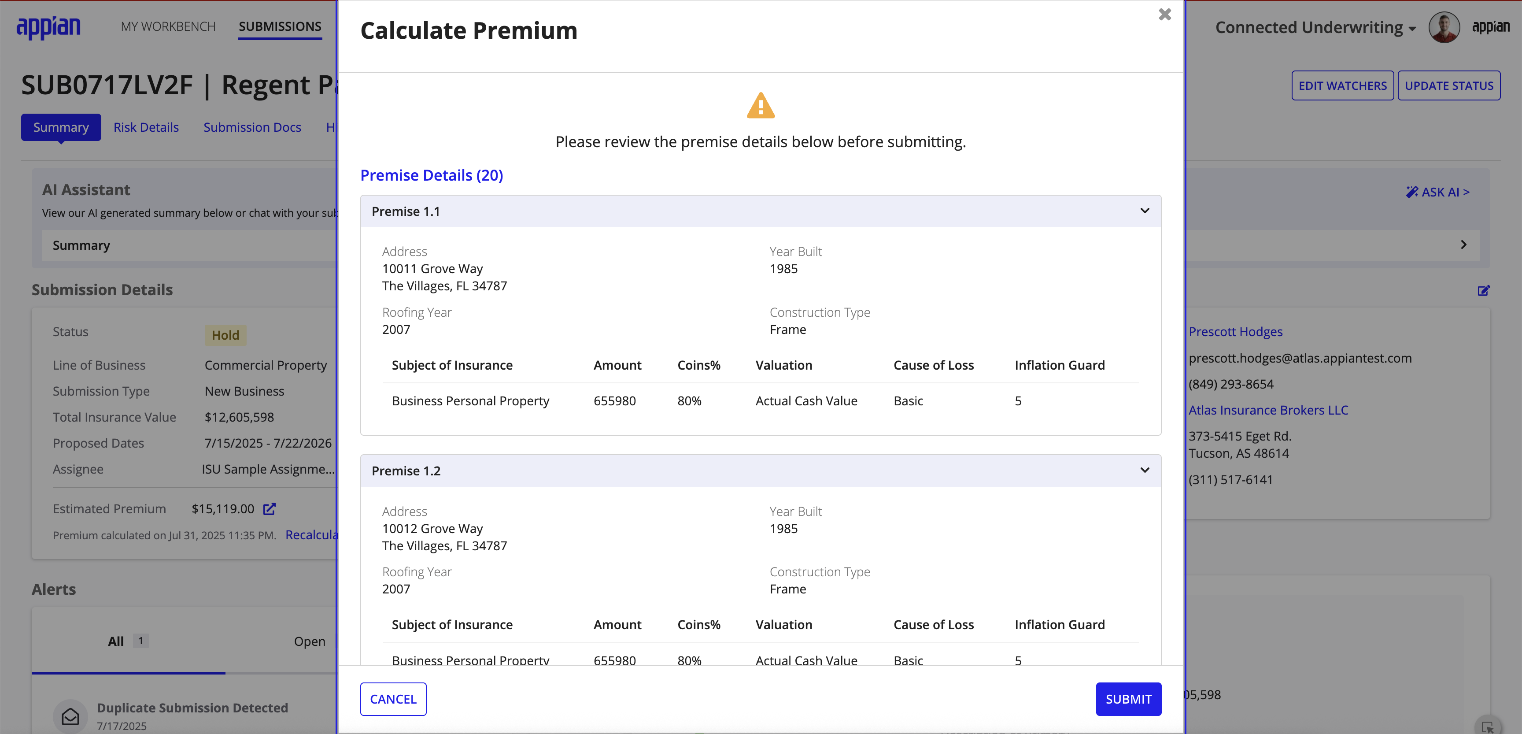The width and height of the screenshot is (1522, 734).
Task: Click the Total Insurance Value $12,605,598
Action: 239,417
